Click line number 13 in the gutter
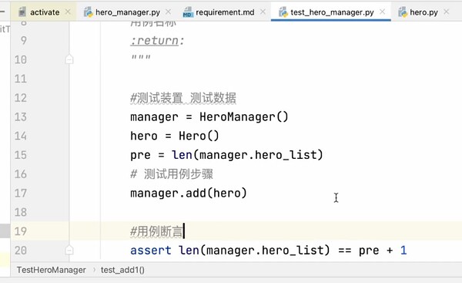This screenshot has width=462, height=283. click(x=21, y=117)
